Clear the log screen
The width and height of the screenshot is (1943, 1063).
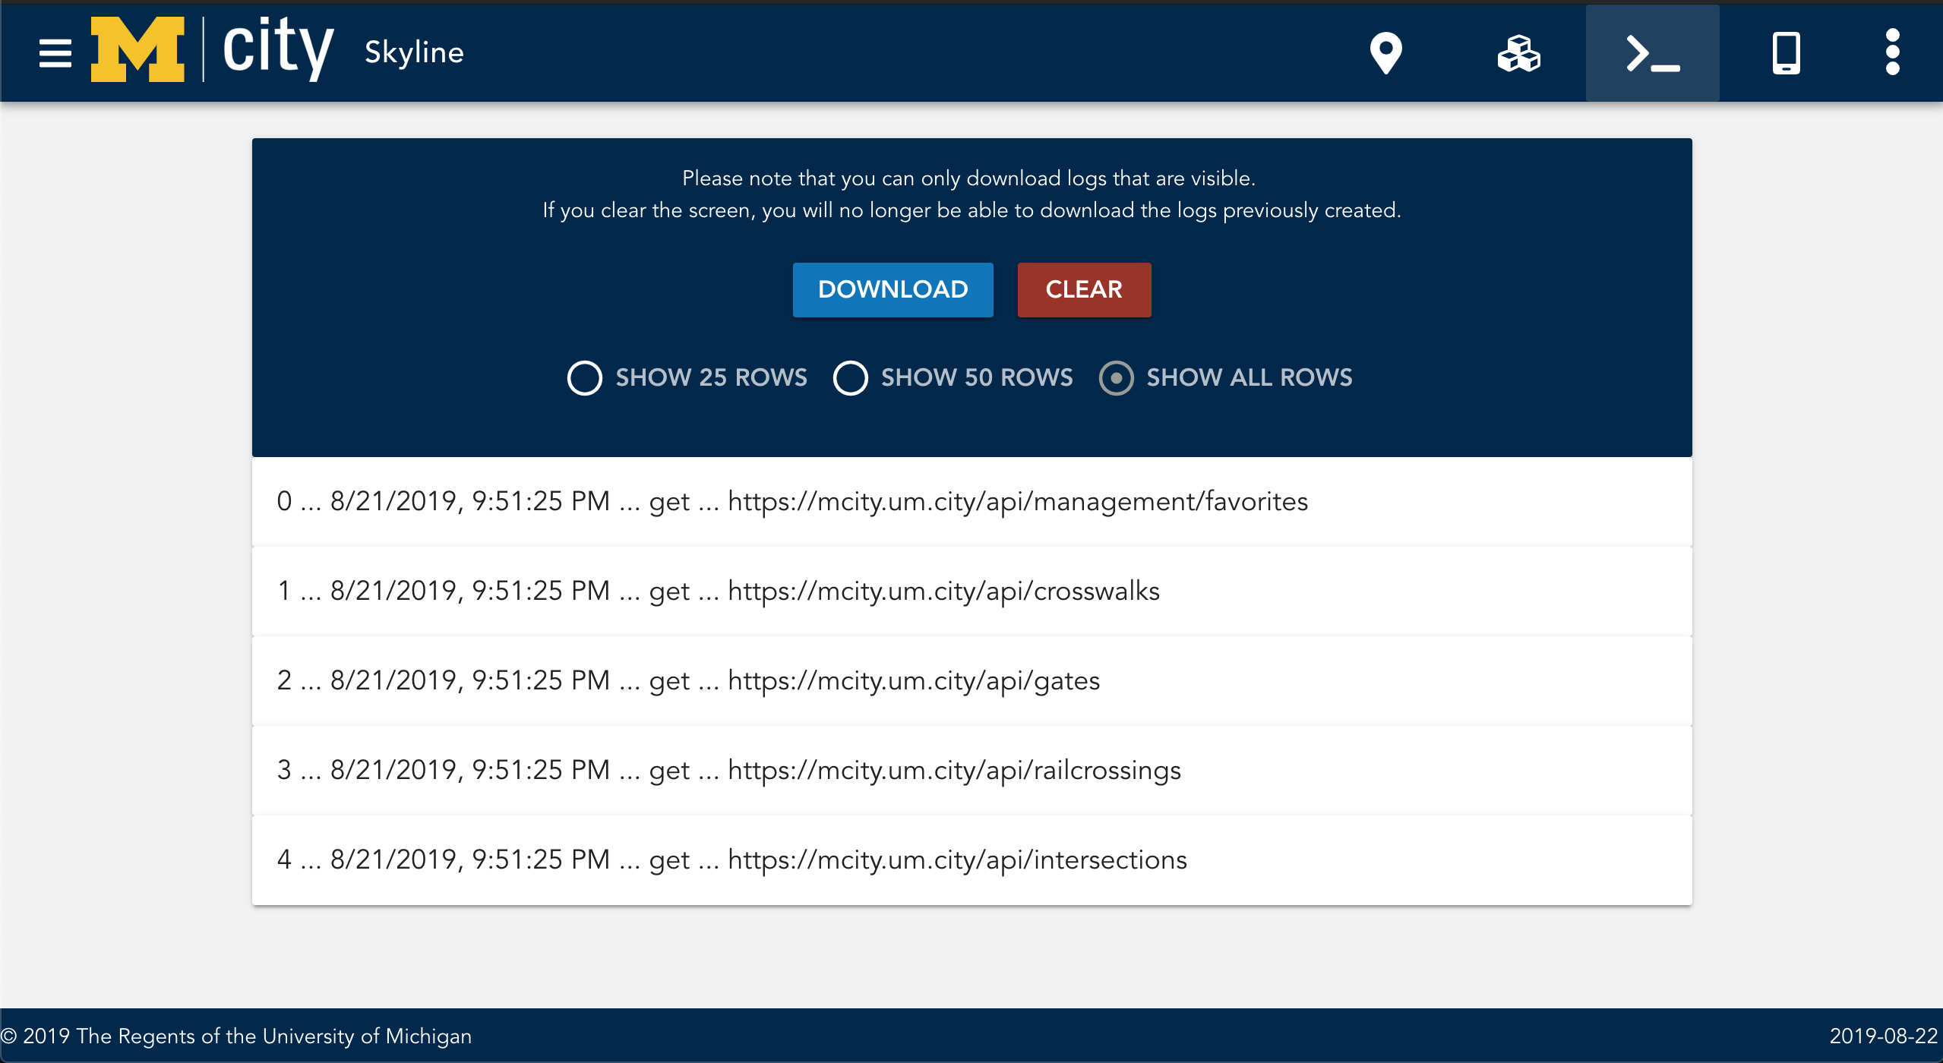[x=1084, y=289]
